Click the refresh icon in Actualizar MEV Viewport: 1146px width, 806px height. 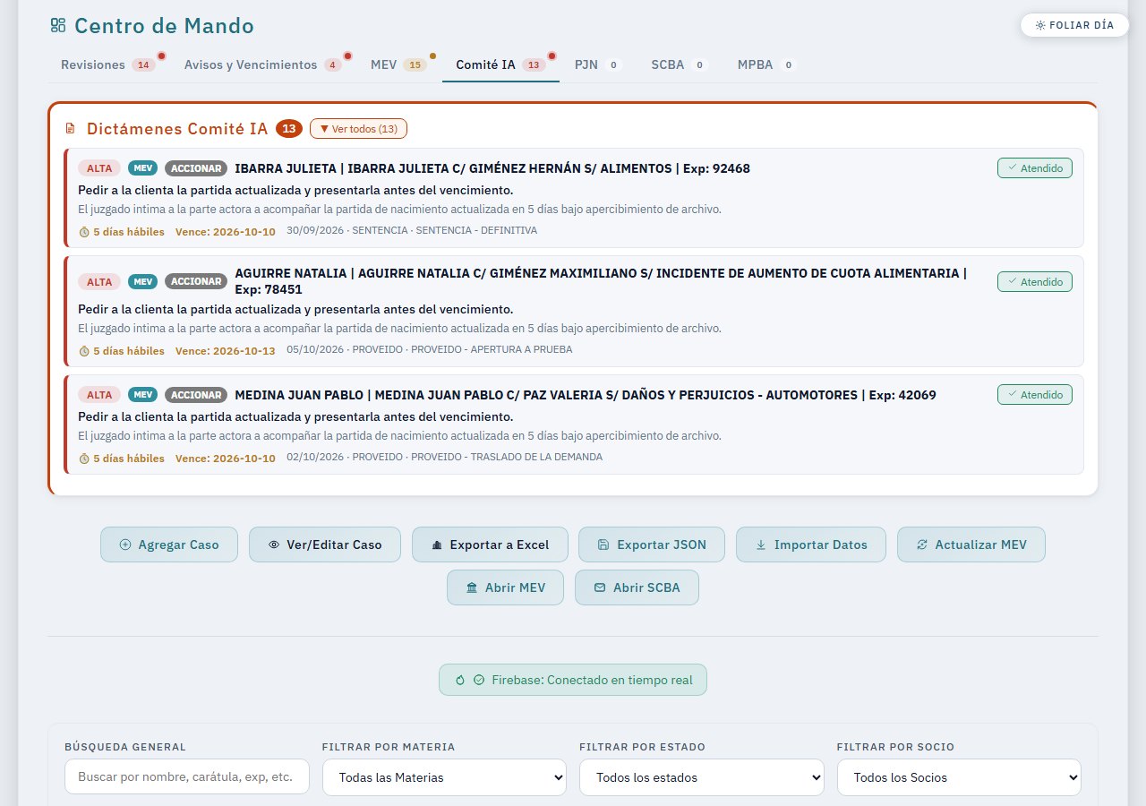pos(922,544)
